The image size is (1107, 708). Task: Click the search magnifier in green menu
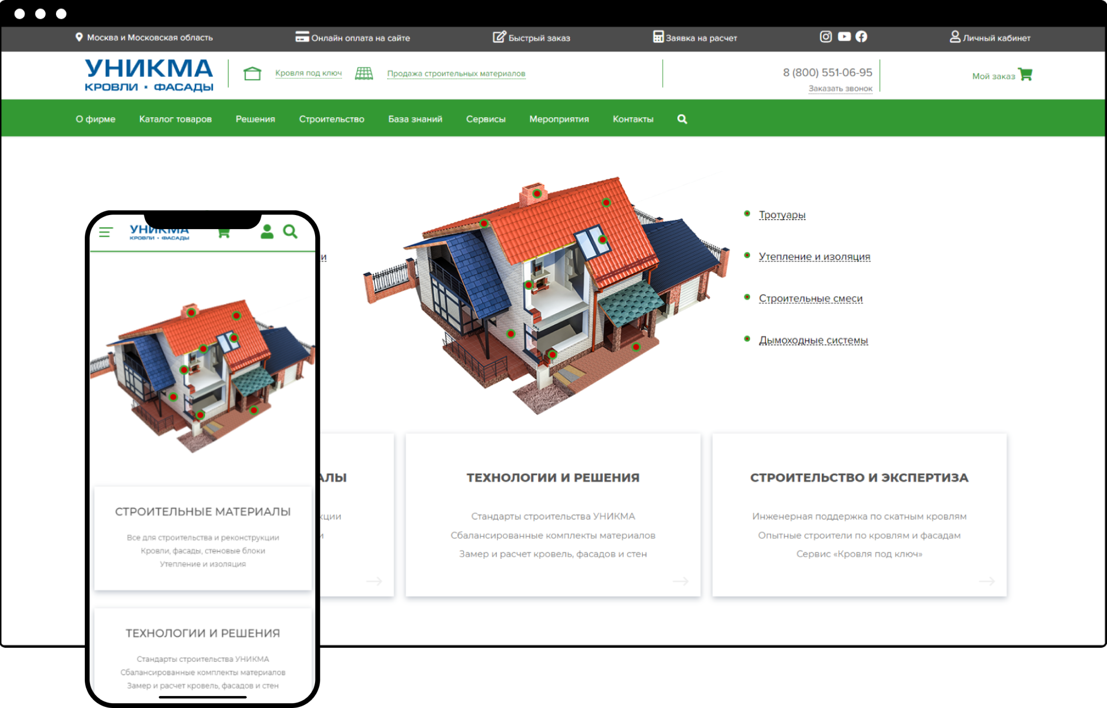pyautogui.click(x=682, y=119)
